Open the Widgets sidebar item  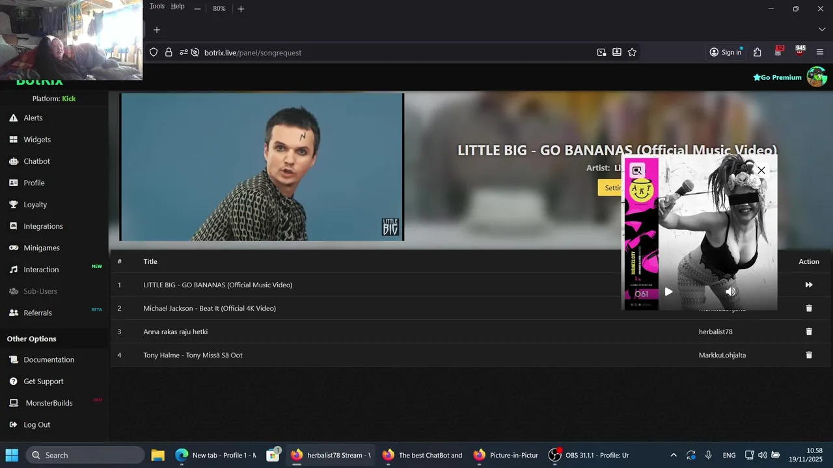click(37, 139)
